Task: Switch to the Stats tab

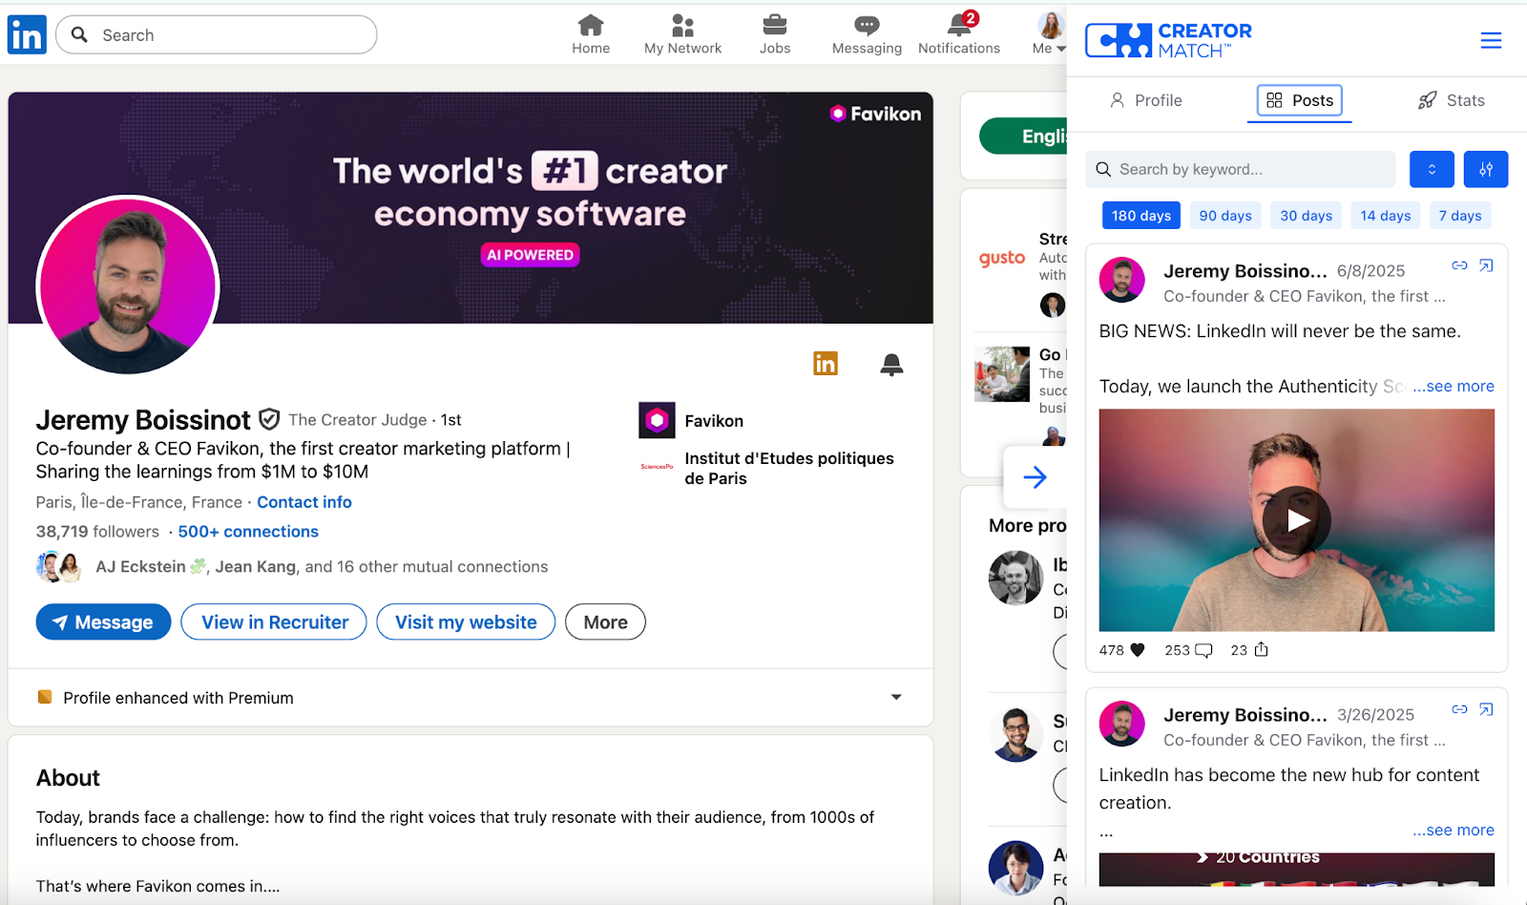Action: [x=1452, y=100]
